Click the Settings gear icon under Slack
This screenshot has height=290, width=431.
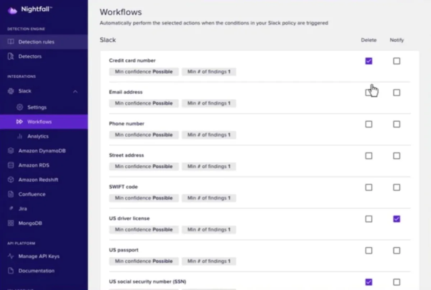(x=20, y=107)
